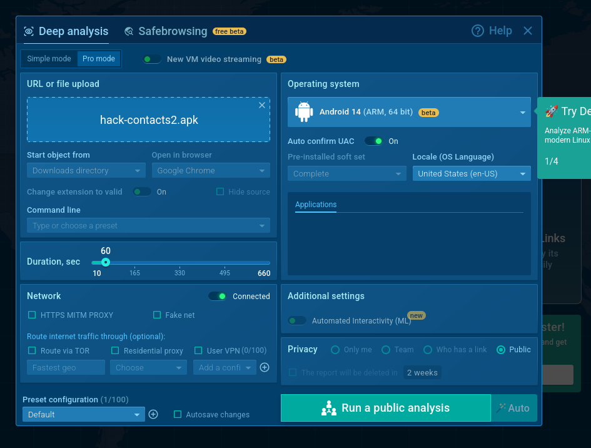Select Pro mode
This screenshot has height=448, width=591.
(x=99, y=59)
